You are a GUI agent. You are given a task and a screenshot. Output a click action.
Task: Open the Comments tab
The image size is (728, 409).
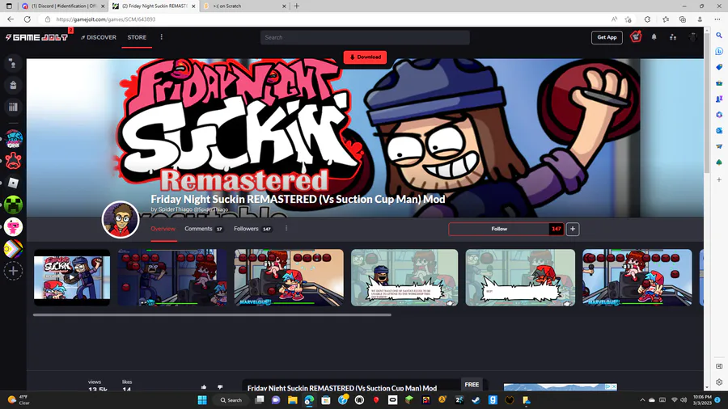[203, 229]
